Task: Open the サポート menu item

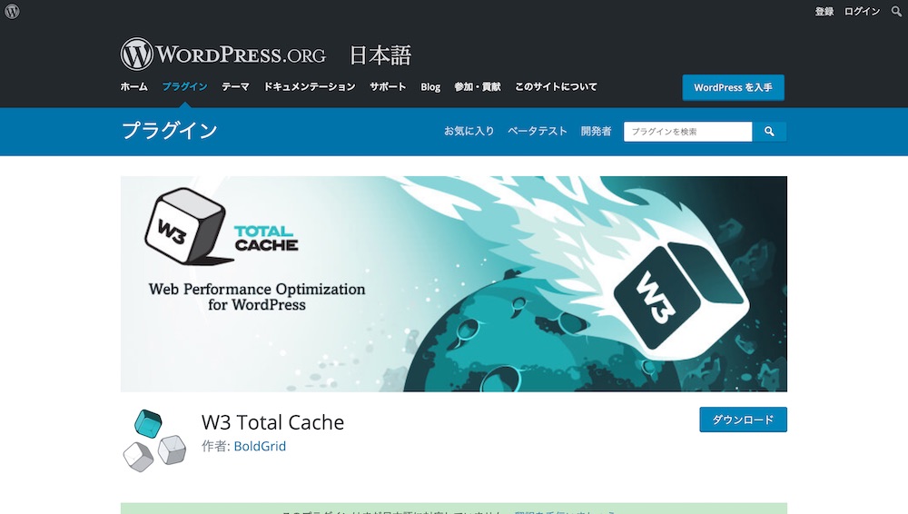Action: [388, 87]
